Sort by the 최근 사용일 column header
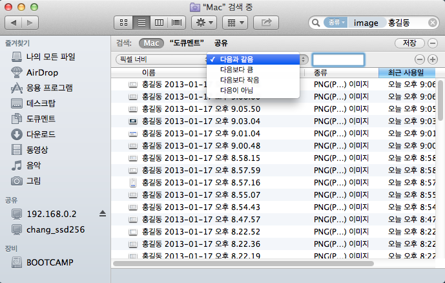445x283 pixels. [x=407, y=72]
